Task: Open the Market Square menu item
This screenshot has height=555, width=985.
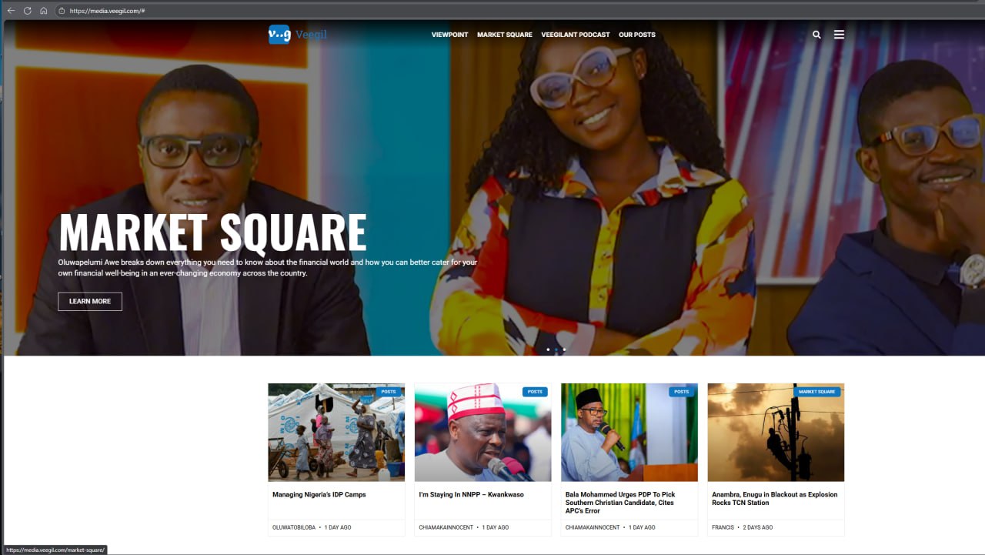Action: pos(504,35)
